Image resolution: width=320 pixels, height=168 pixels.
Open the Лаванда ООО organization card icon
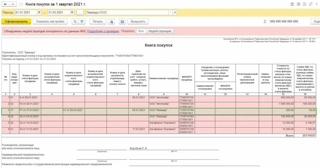click(x=175, y=13)
